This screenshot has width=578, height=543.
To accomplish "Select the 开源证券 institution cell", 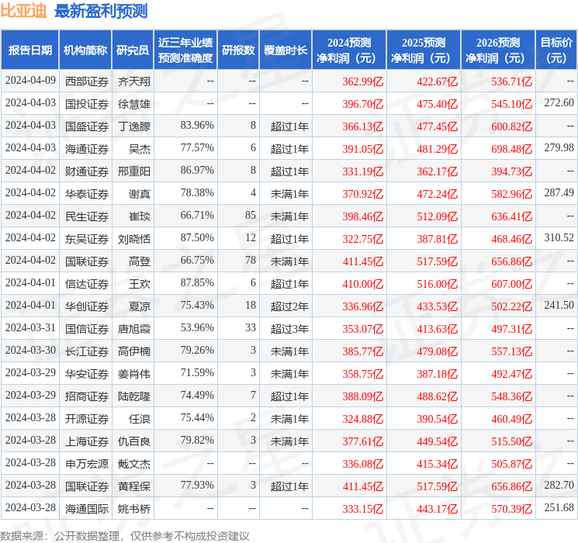I will coord(87,419).
